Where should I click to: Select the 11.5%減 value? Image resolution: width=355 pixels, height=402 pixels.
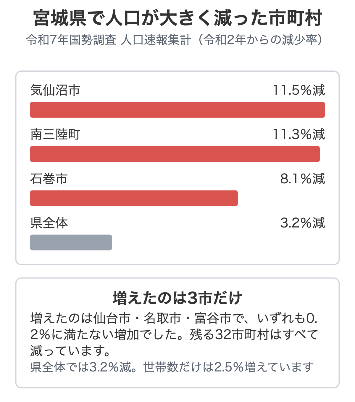[x=299, y=90]
